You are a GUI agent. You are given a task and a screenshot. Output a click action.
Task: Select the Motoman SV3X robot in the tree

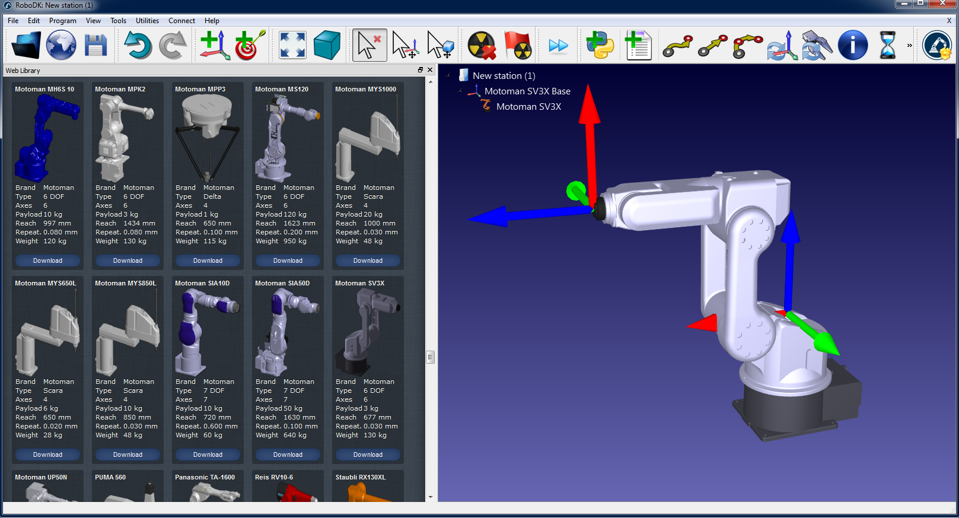(528, 107)
